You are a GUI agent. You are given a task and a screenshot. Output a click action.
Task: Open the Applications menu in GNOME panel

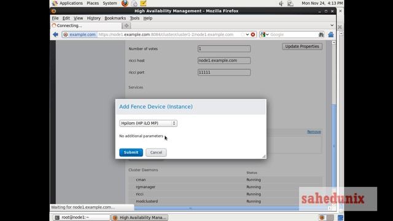click(71, 3)
